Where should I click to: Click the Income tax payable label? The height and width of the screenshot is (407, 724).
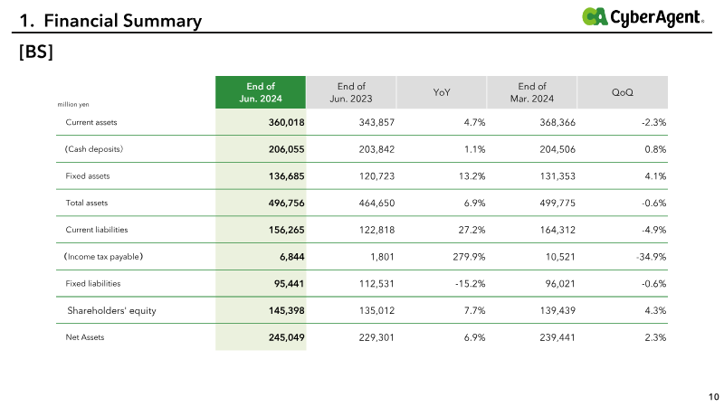(103, 257)
